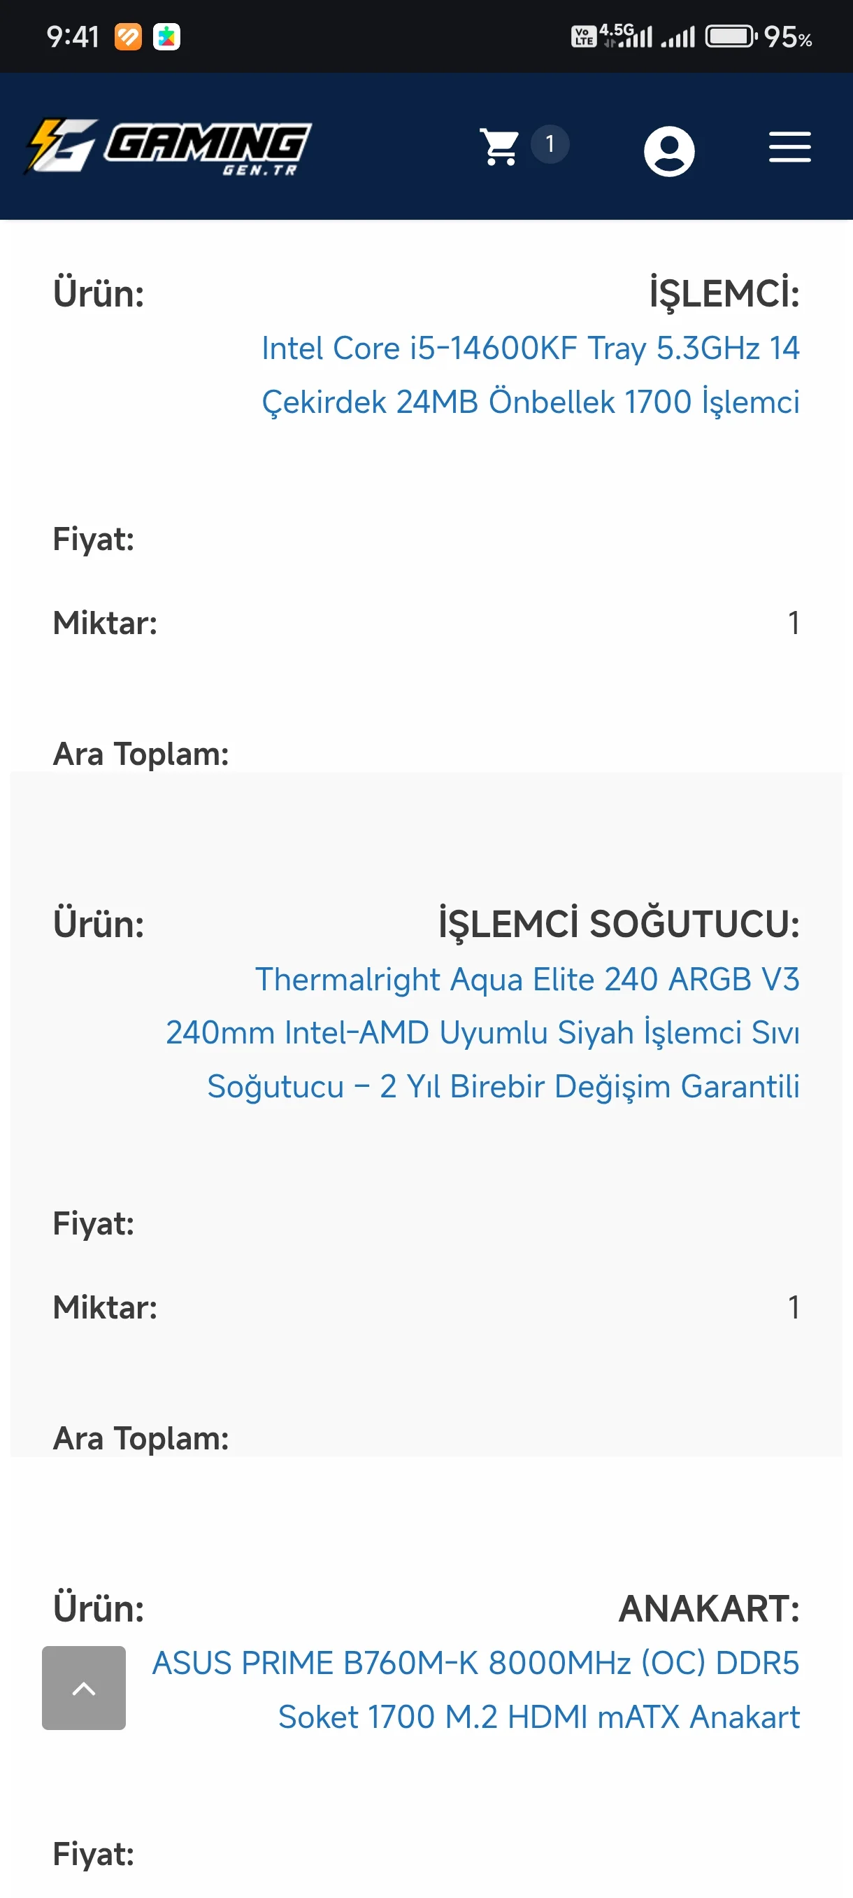853x1898 pixels.
Task: Open the shopping cart icon
Action: [500, 148]
